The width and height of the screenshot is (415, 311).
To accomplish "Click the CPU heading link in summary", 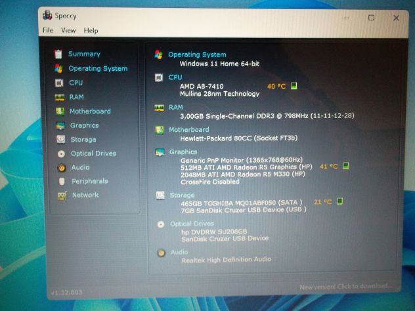I will click(175, 77).
